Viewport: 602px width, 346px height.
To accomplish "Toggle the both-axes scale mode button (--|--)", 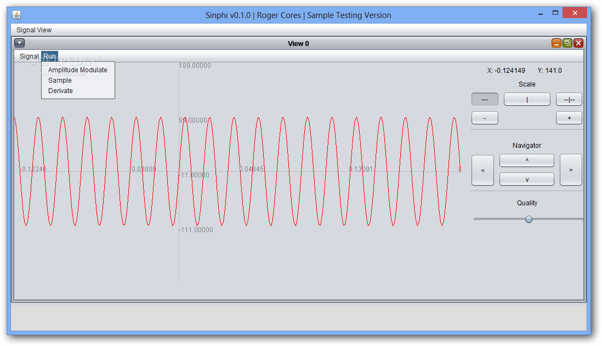I will pyautogui.click(x=569, y=99).
